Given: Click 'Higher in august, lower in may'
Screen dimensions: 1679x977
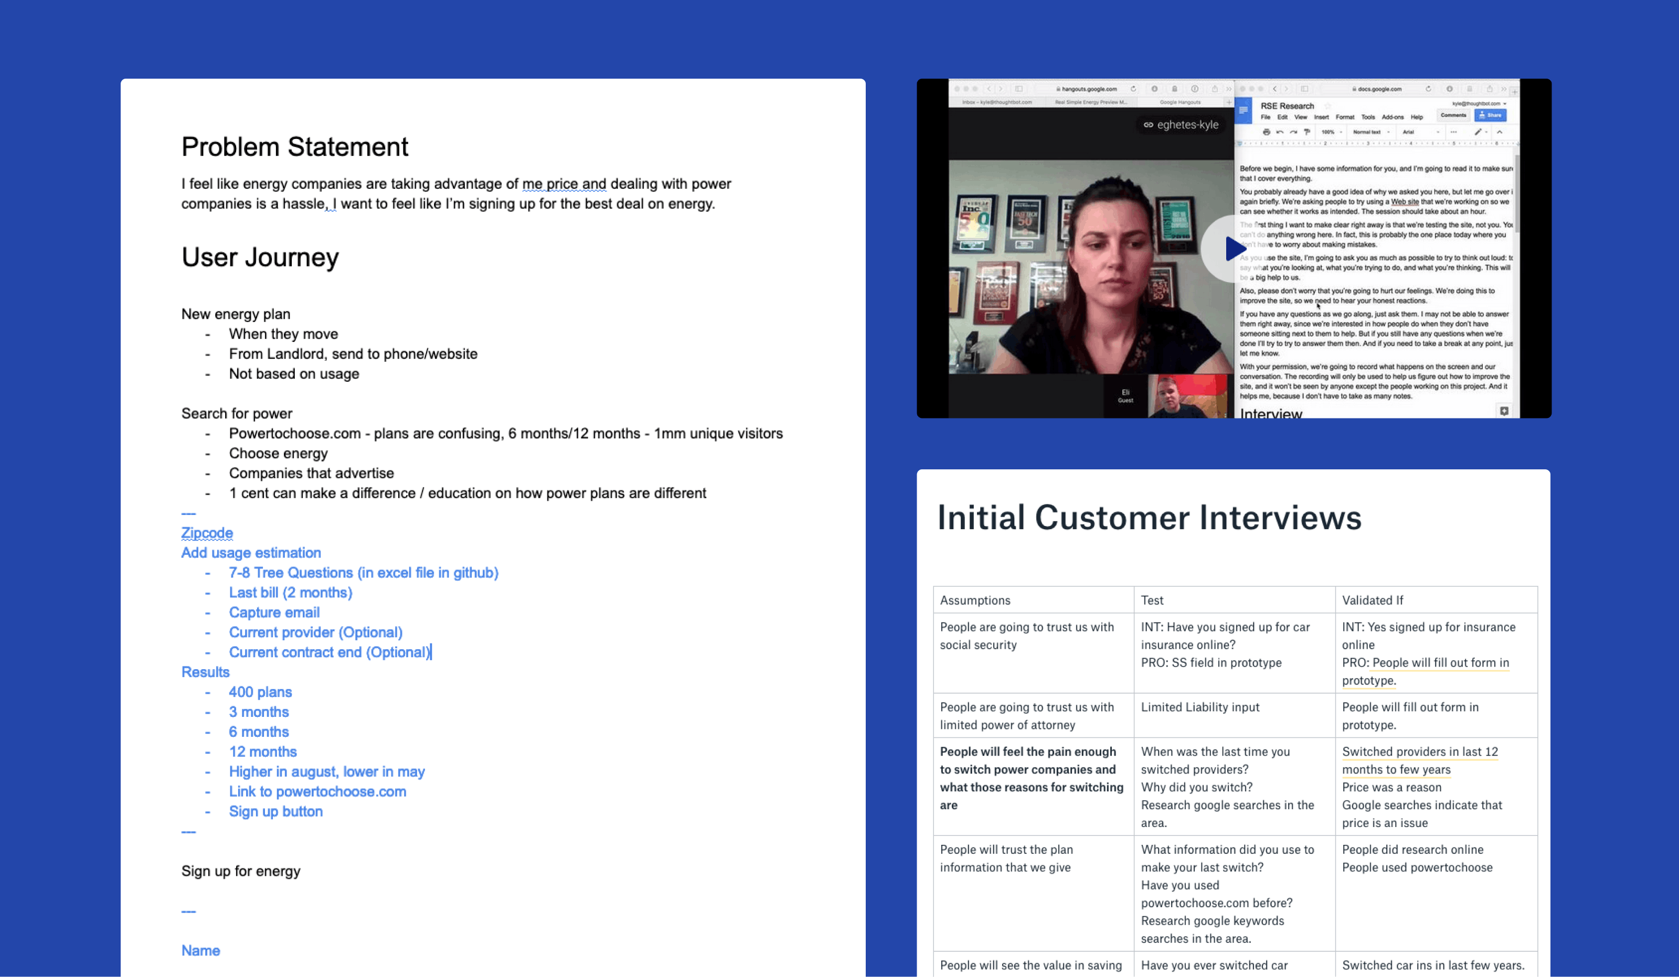Looking at the screenshot, I should pyautogui.click(x=327, y=772).
